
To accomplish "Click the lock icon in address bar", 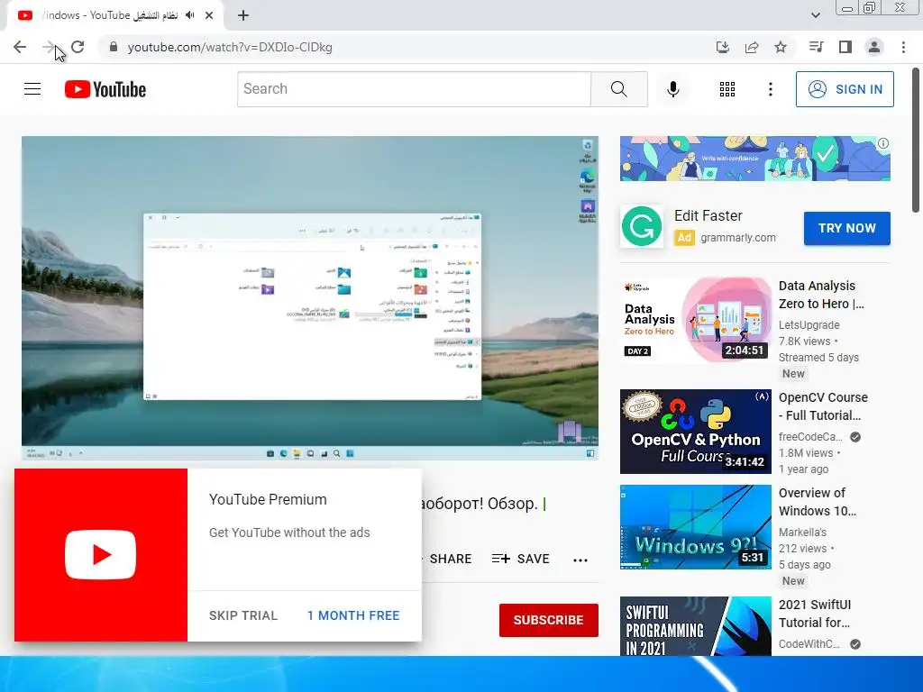I will click(114, 47).
